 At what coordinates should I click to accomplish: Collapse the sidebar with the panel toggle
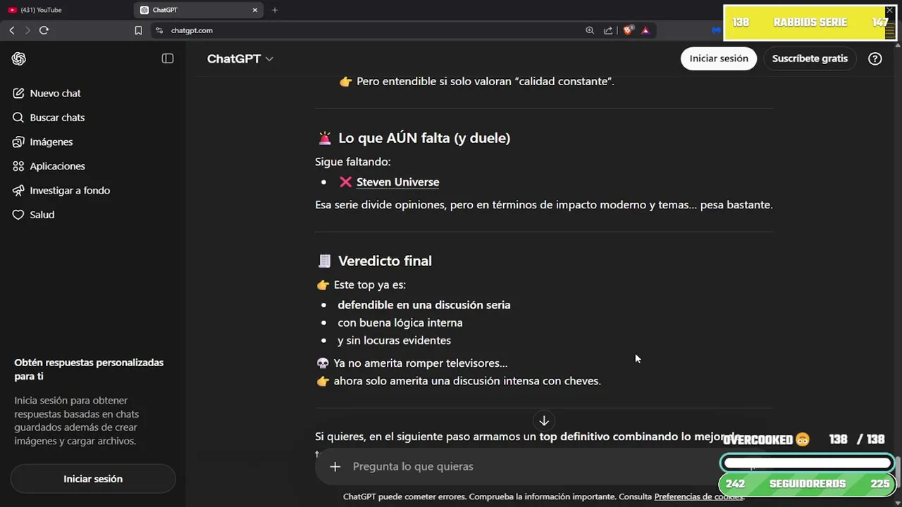pos(168,58)
